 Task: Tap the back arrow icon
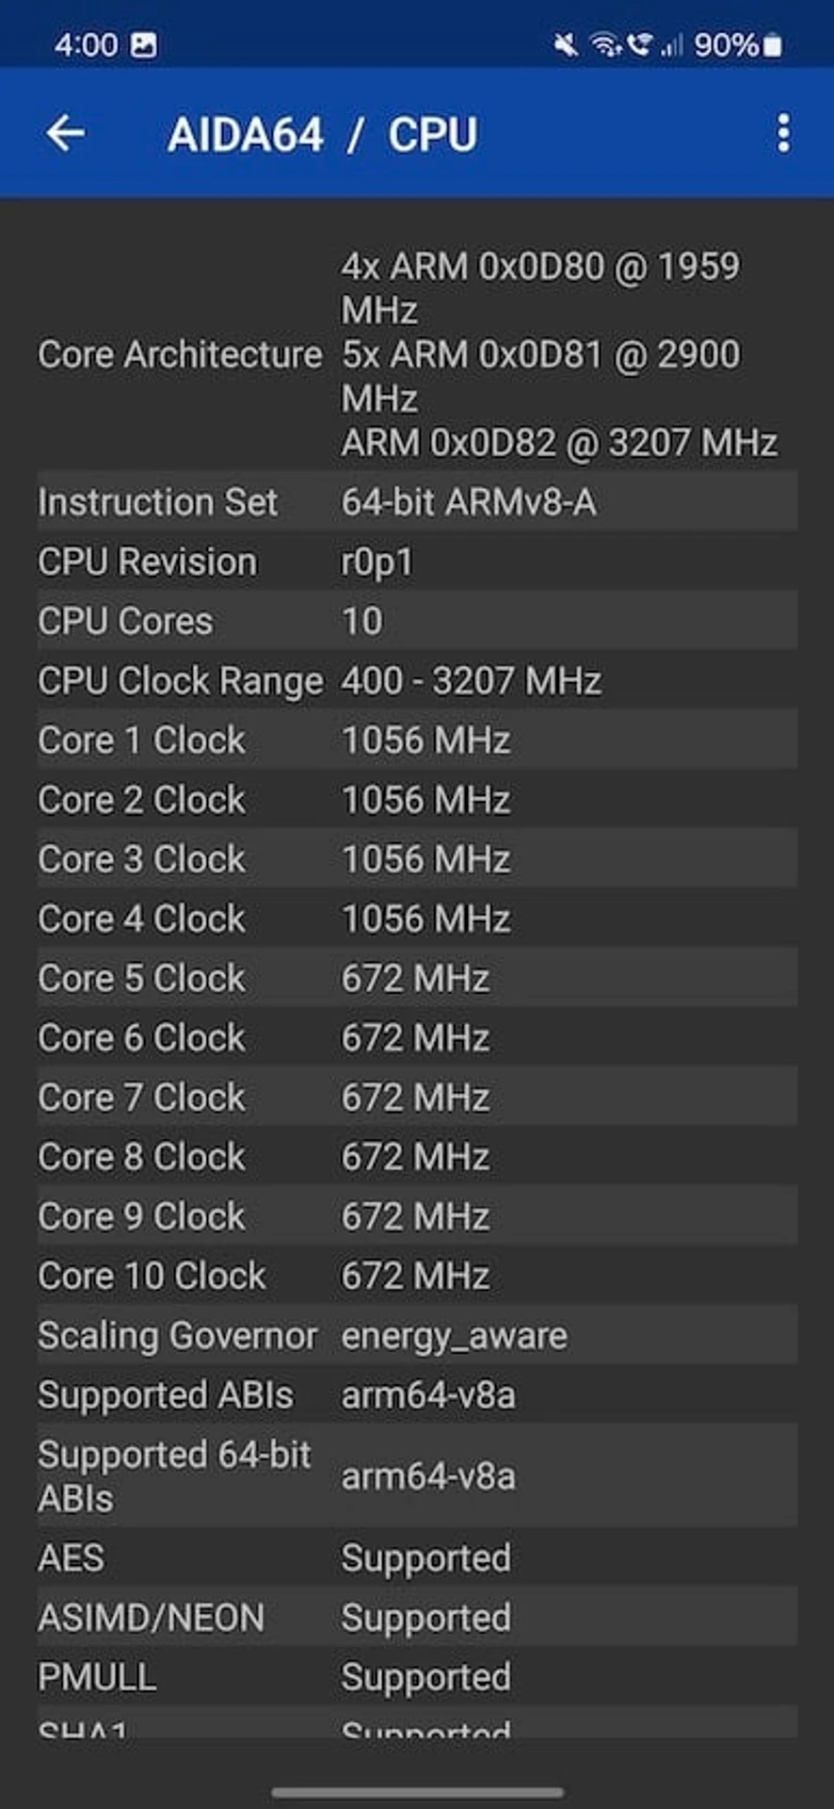click(66, 134)
